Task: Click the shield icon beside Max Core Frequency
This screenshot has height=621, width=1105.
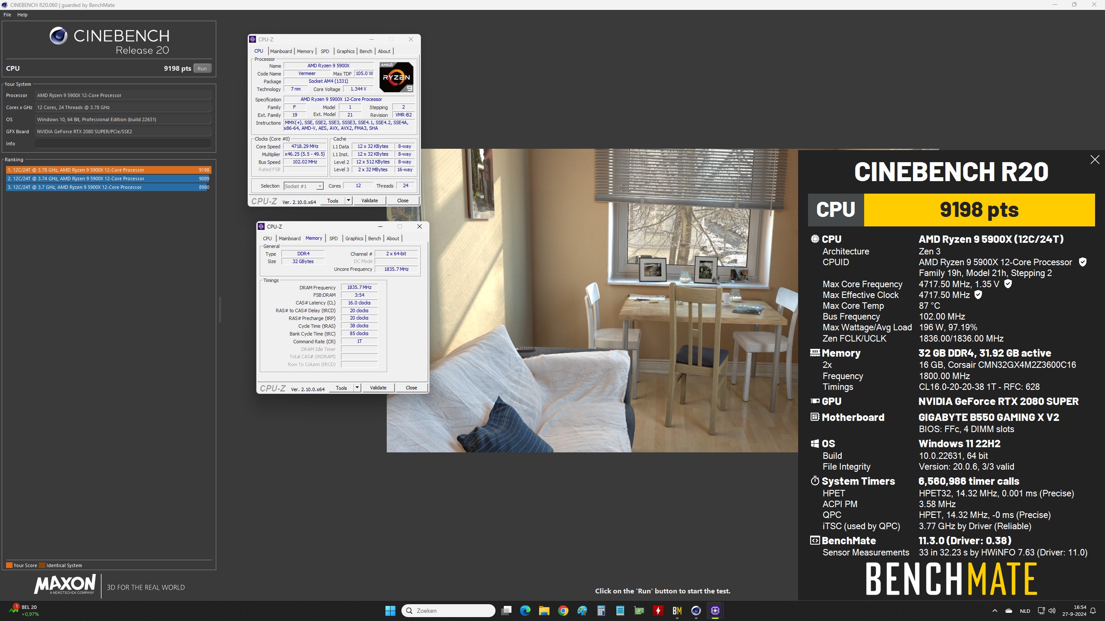Action: [1008, 284]
